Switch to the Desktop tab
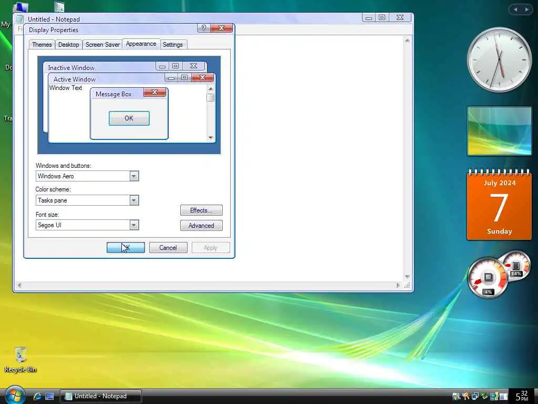 coord(69,45)
